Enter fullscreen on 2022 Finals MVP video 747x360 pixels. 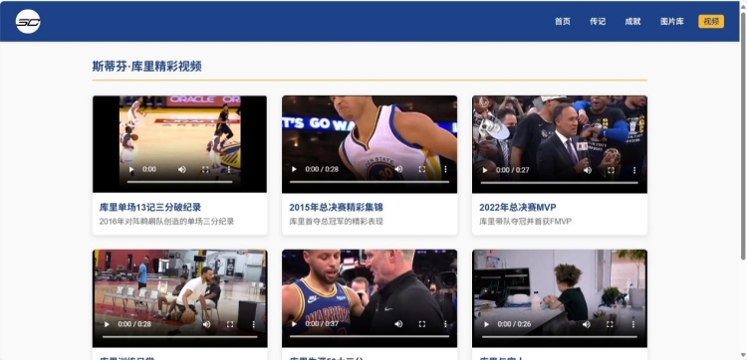coord(611,170)
